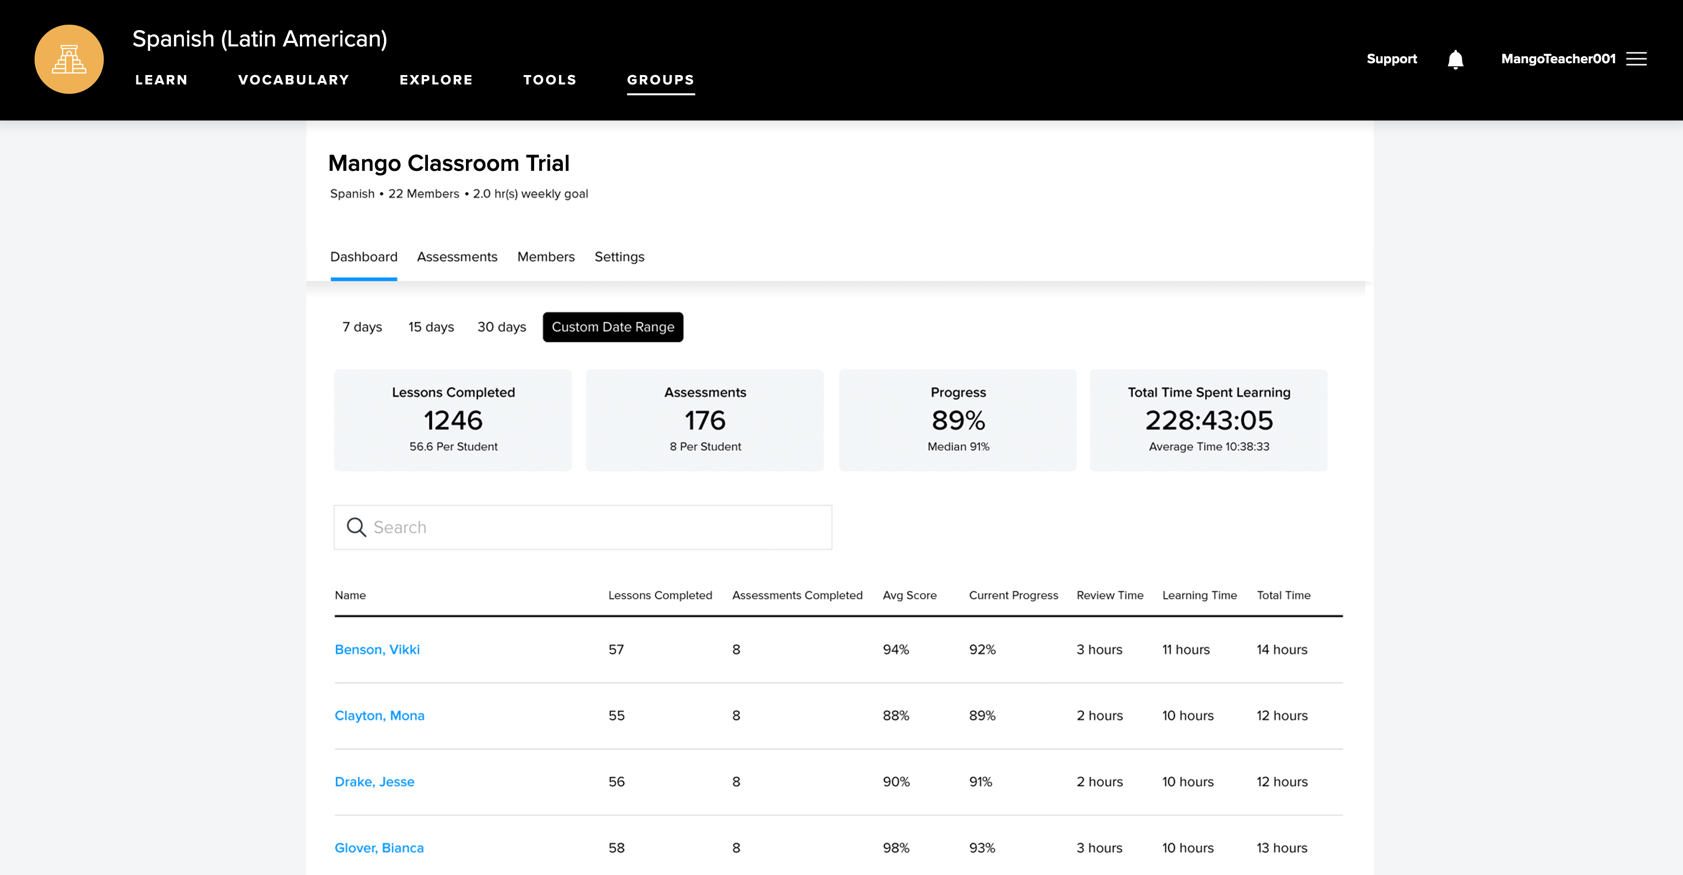Click the Assessments 176 summary card

tap(704, 420)
